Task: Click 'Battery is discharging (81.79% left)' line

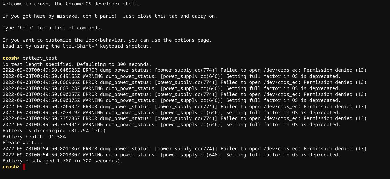Action: coord(54,131)
